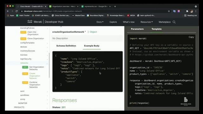Switch to mynetworks.csv Google Sheets tab
The width and height of the screenshot is (203, 114).
pyautogui.click(x=96, y=6)
